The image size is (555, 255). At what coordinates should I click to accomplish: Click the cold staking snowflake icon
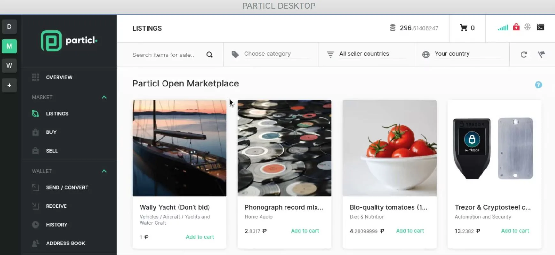tap(528, 27)
